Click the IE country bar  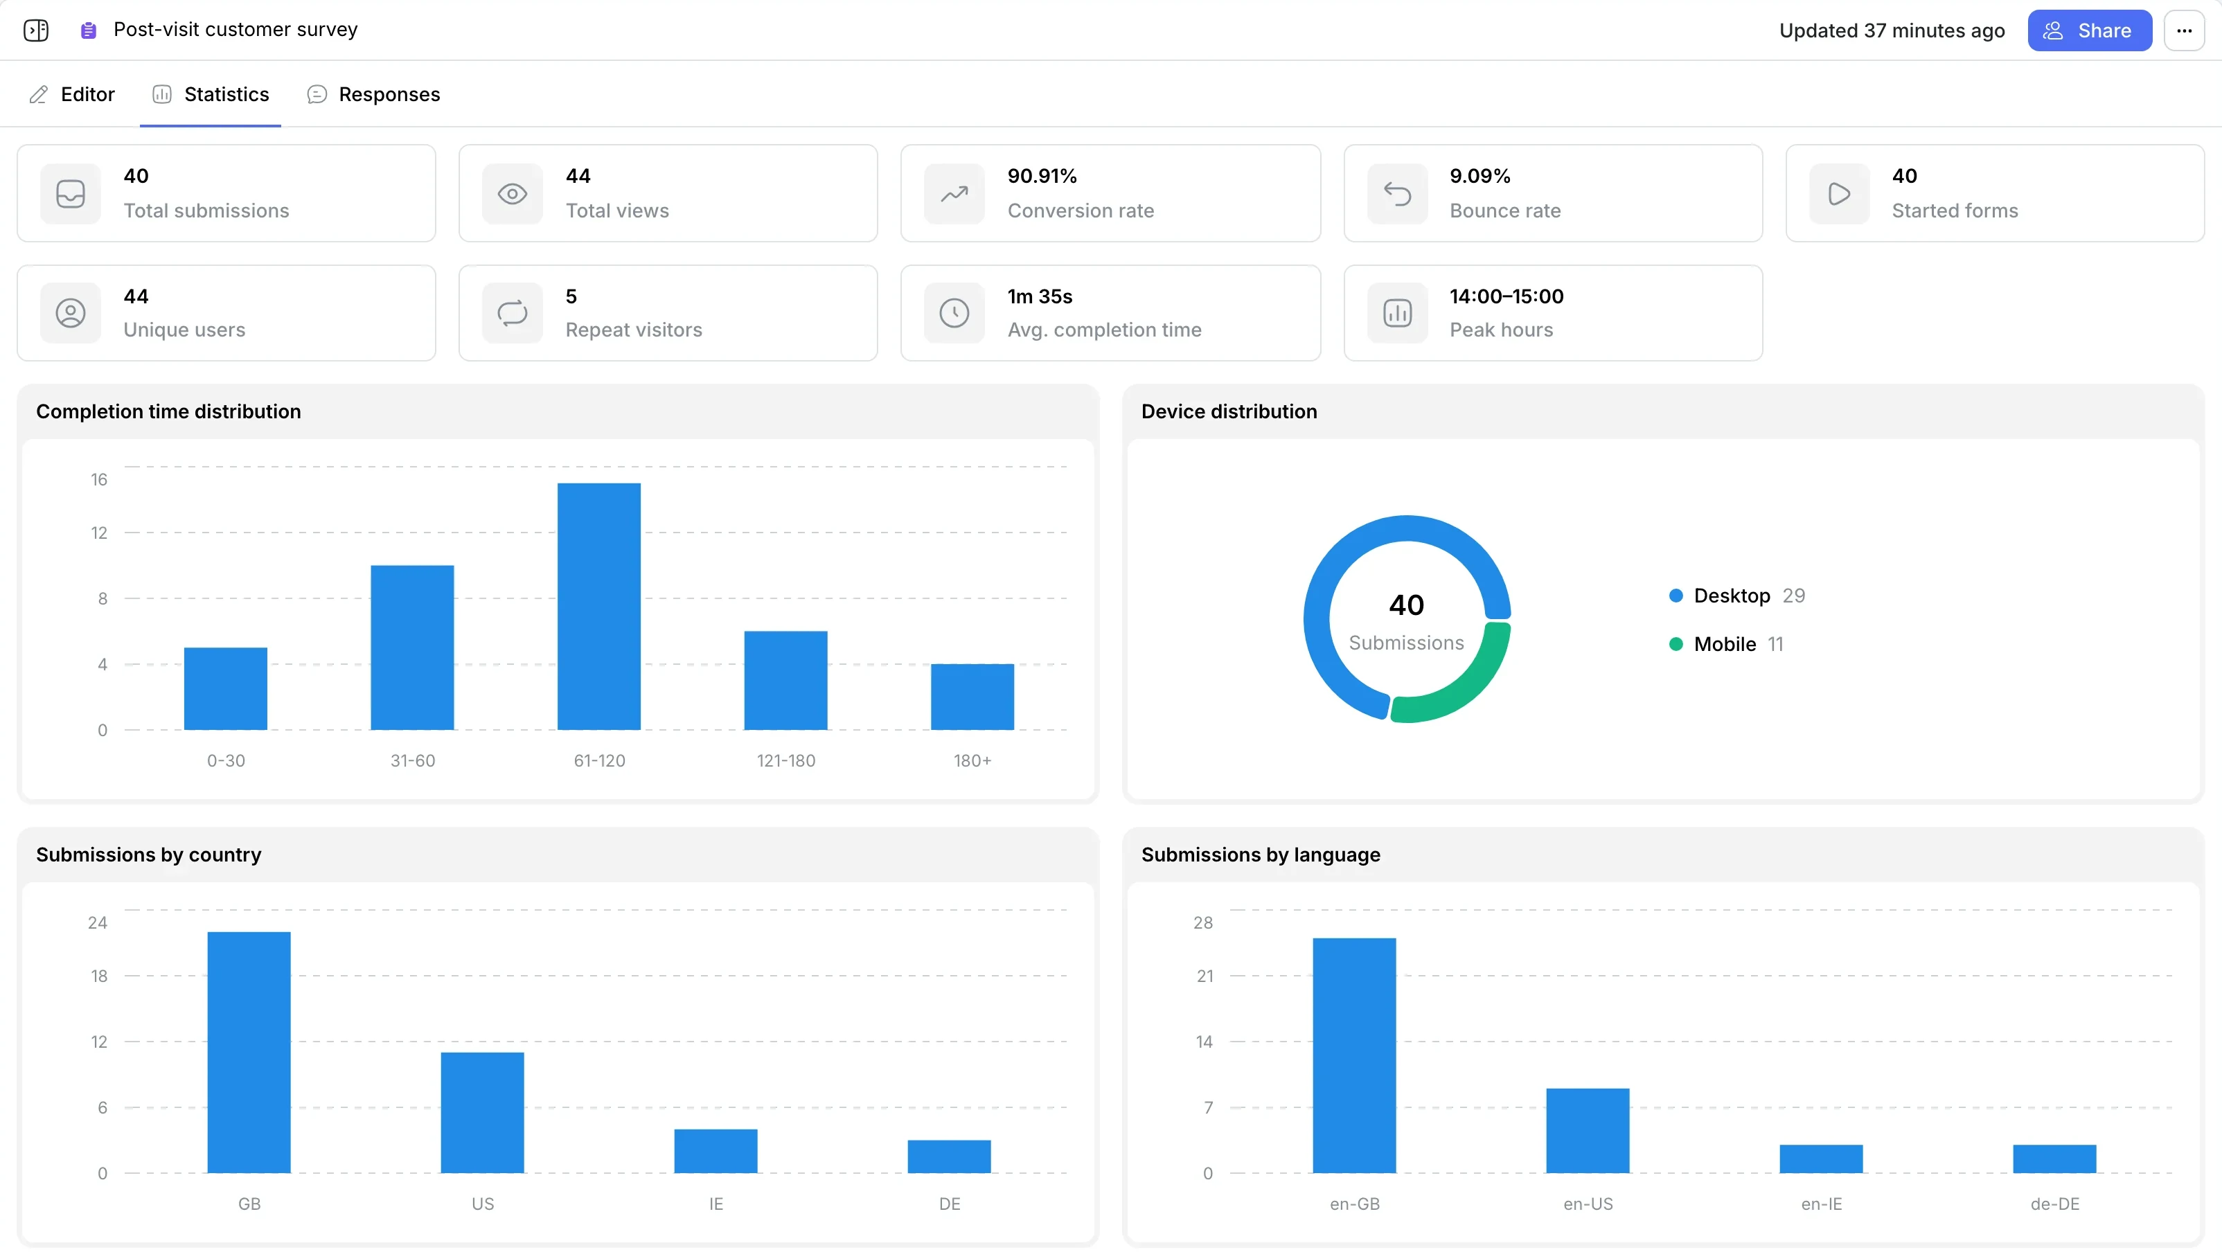click(x=716, y=1151)
